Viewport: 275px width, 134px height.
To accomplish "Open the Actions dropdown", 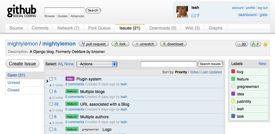I will pyautogui.click(x=97, y=64).
